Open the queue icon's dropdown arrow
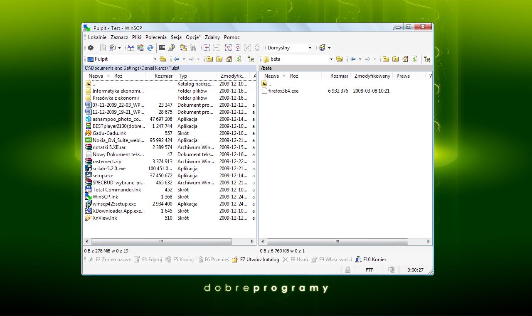 [119, 48]
